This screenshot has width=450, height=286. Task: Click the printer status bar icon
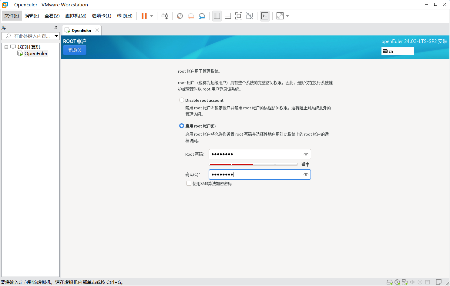(428, 282)
